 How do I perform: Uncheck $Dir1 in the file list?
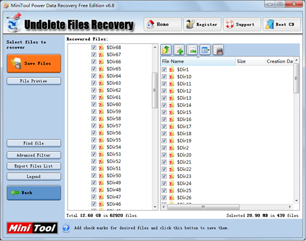click(164, 70)
